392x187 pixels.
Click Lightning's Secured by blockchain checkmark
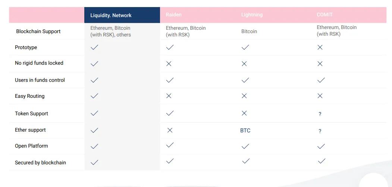pyautogui.click(x=246, y=161)
